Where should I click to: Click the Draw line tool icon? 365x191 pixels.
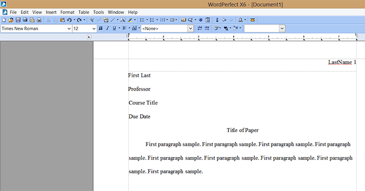[113, 20]
